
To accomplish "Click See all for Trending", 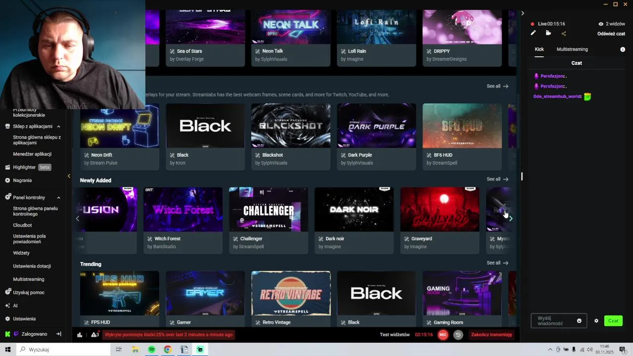I will [x=497, y=263].
